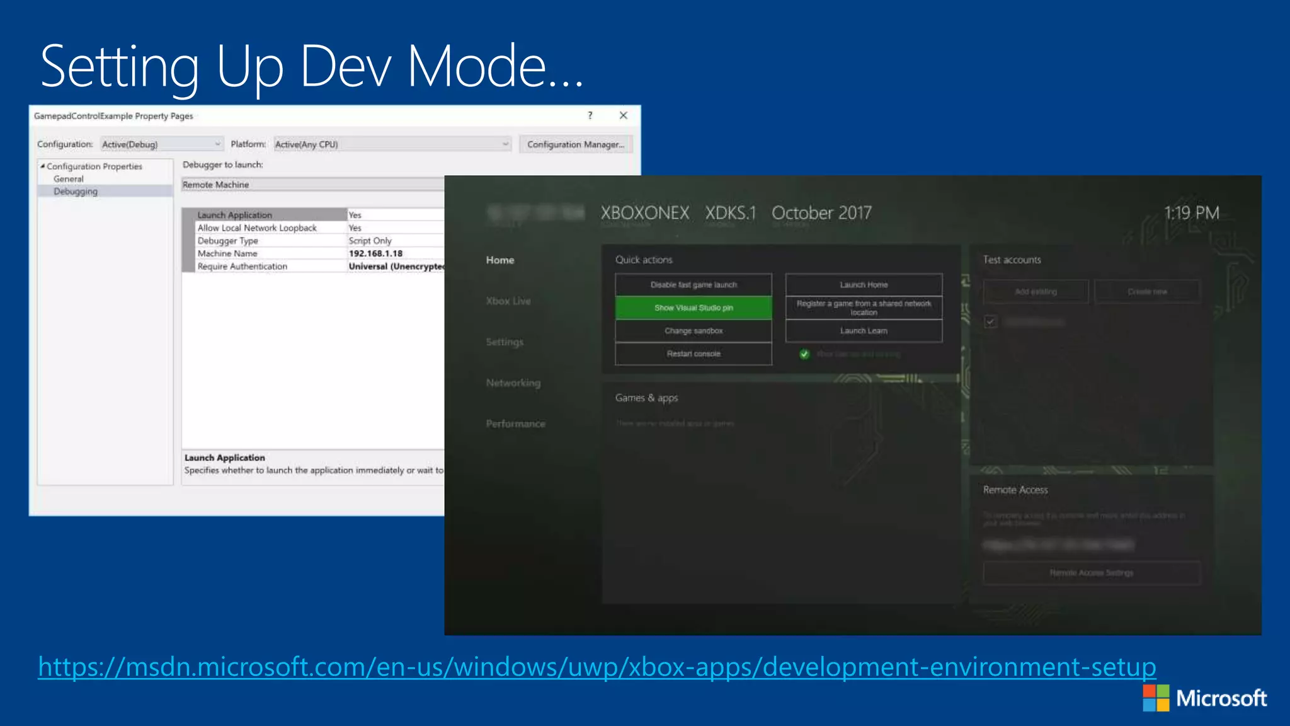The width and height of the screenshot is (1290, 726).
Task: Click the Restart console button
Action: tap(694, 354)
